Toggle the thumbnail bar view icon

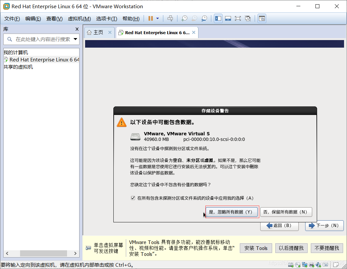click(228, 18)
